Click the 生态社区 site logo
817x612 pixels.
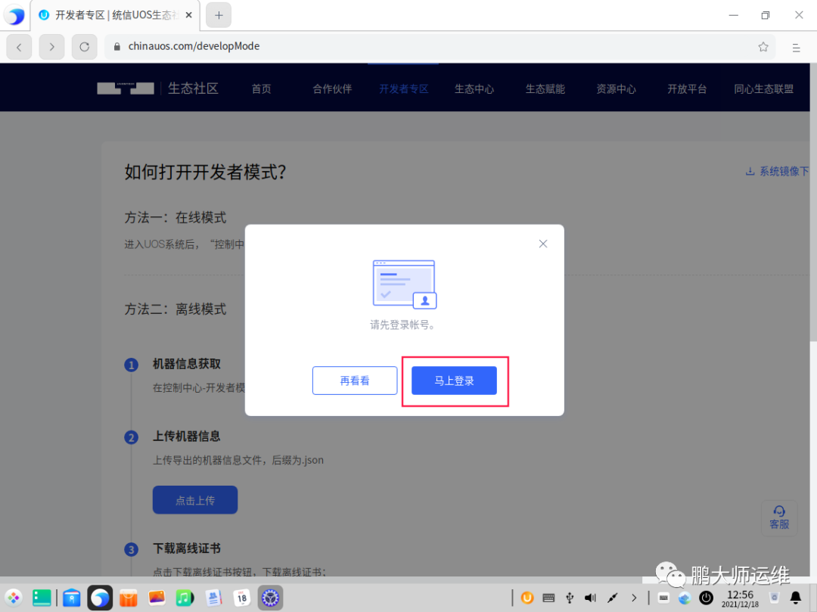[157, 88]
